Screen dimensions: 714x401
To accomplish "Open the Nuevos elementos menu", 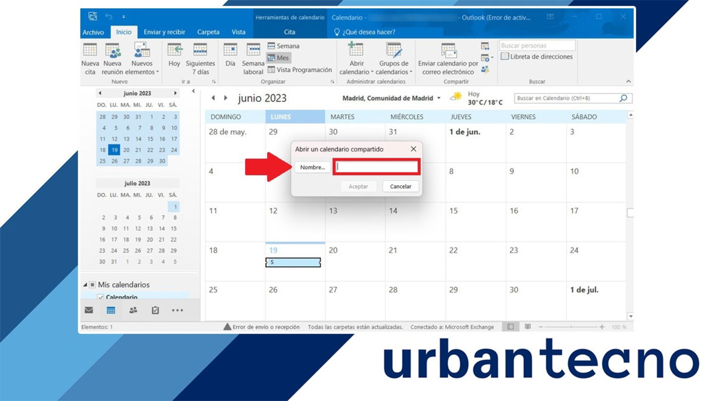I will click(x=142, y=59).
